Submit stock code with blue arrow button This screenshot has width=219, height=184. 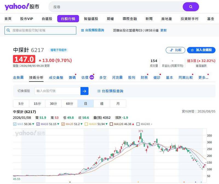click(84, 91)
